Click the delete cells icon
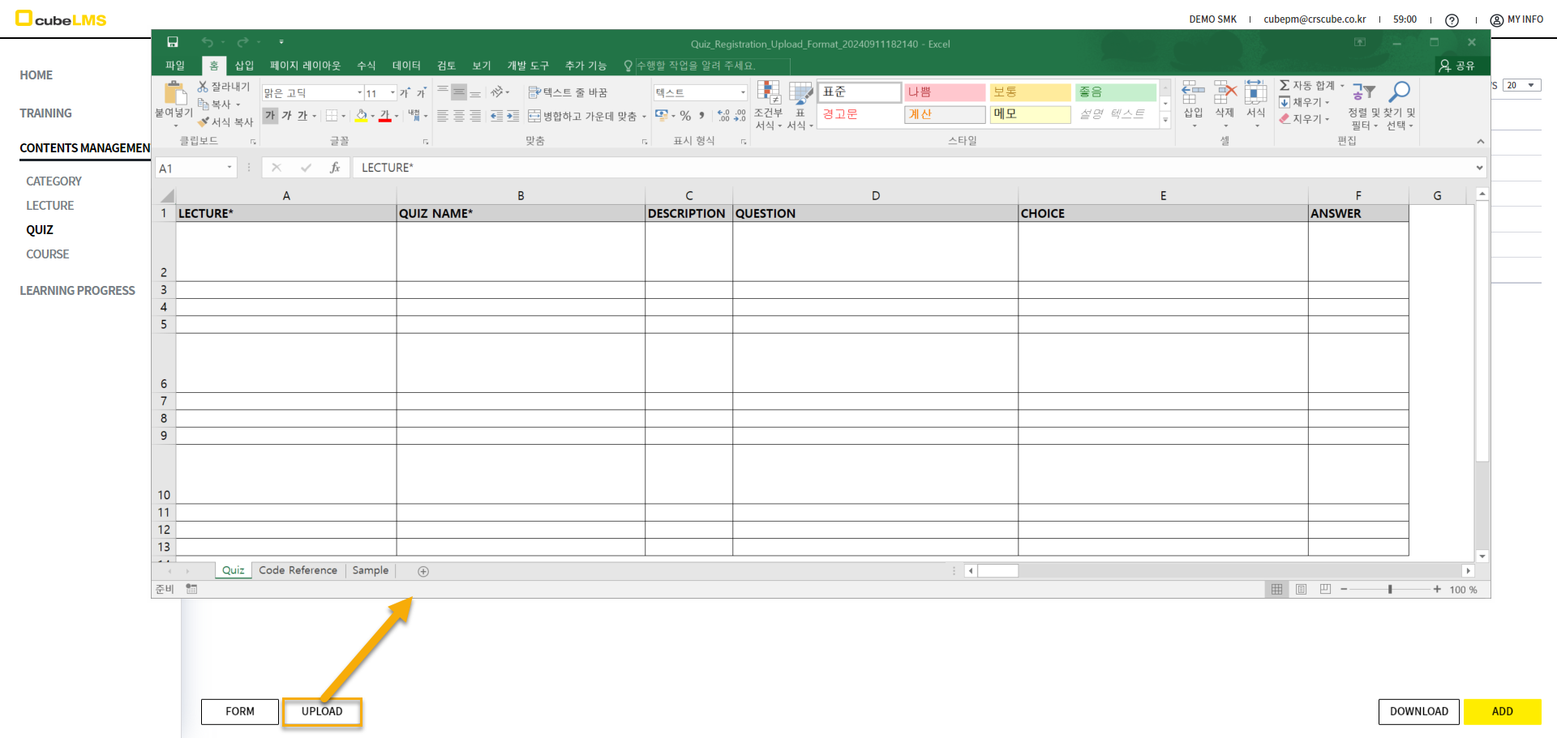Screen dimensions: 1557x738 [1225, 94]
